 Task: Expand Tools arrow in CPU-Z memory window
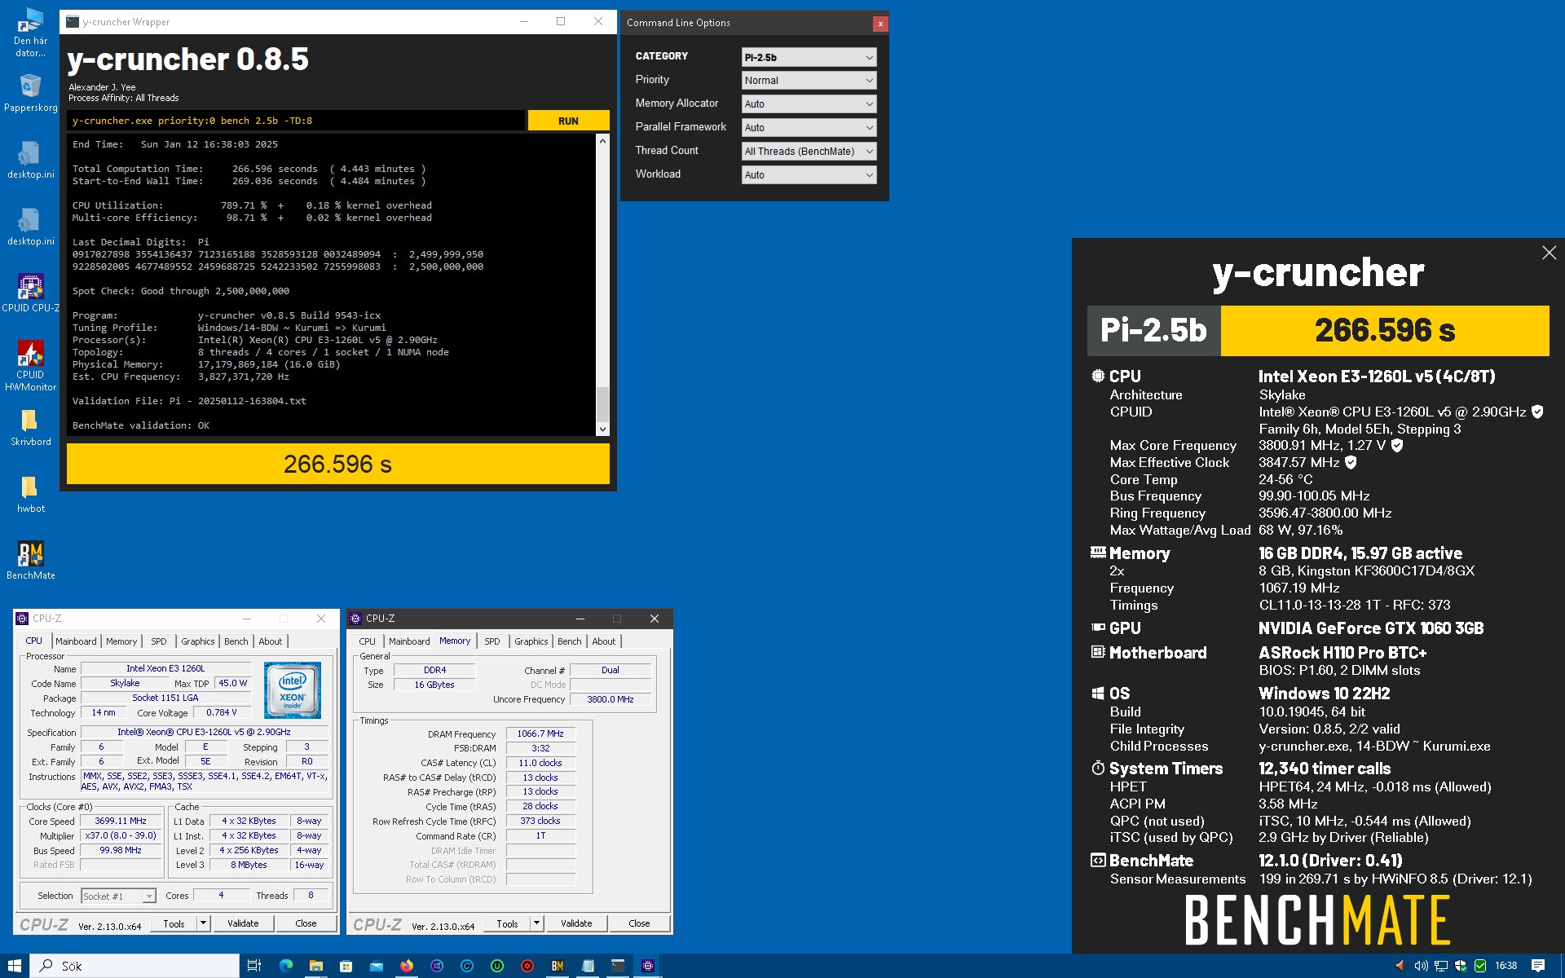click(x=536, y=923)
